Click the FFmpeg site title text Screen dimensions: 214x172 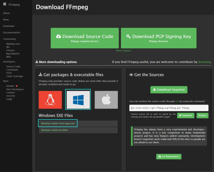pyautogui.click(x=14, y=5)
